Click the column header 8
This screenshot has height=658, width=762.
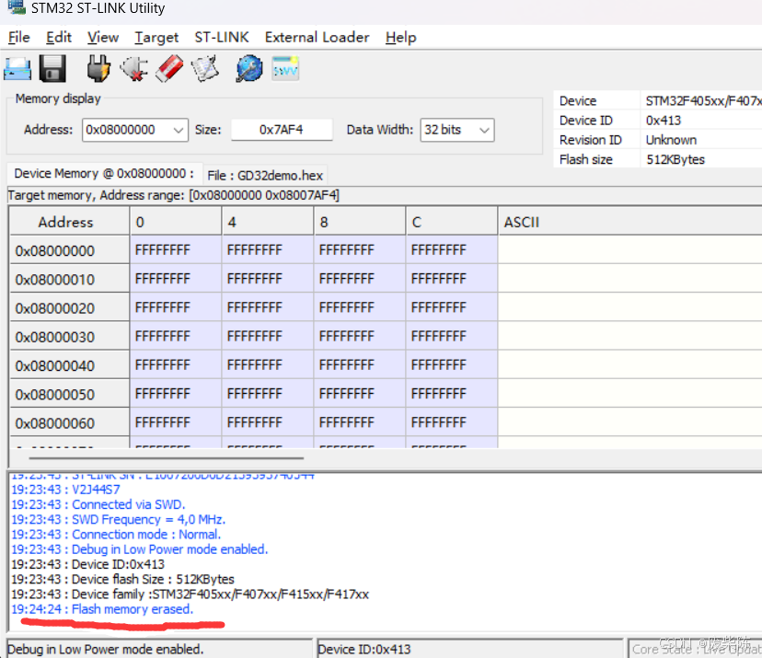pyautogui.click(x=360, y=222)
